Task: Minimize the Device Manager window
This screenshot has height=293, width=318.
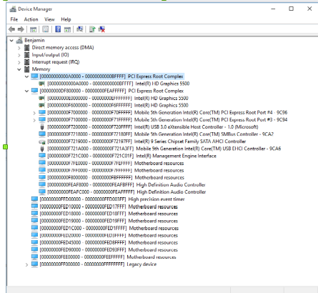Action: pyautogui.click(x=273, y=9)
